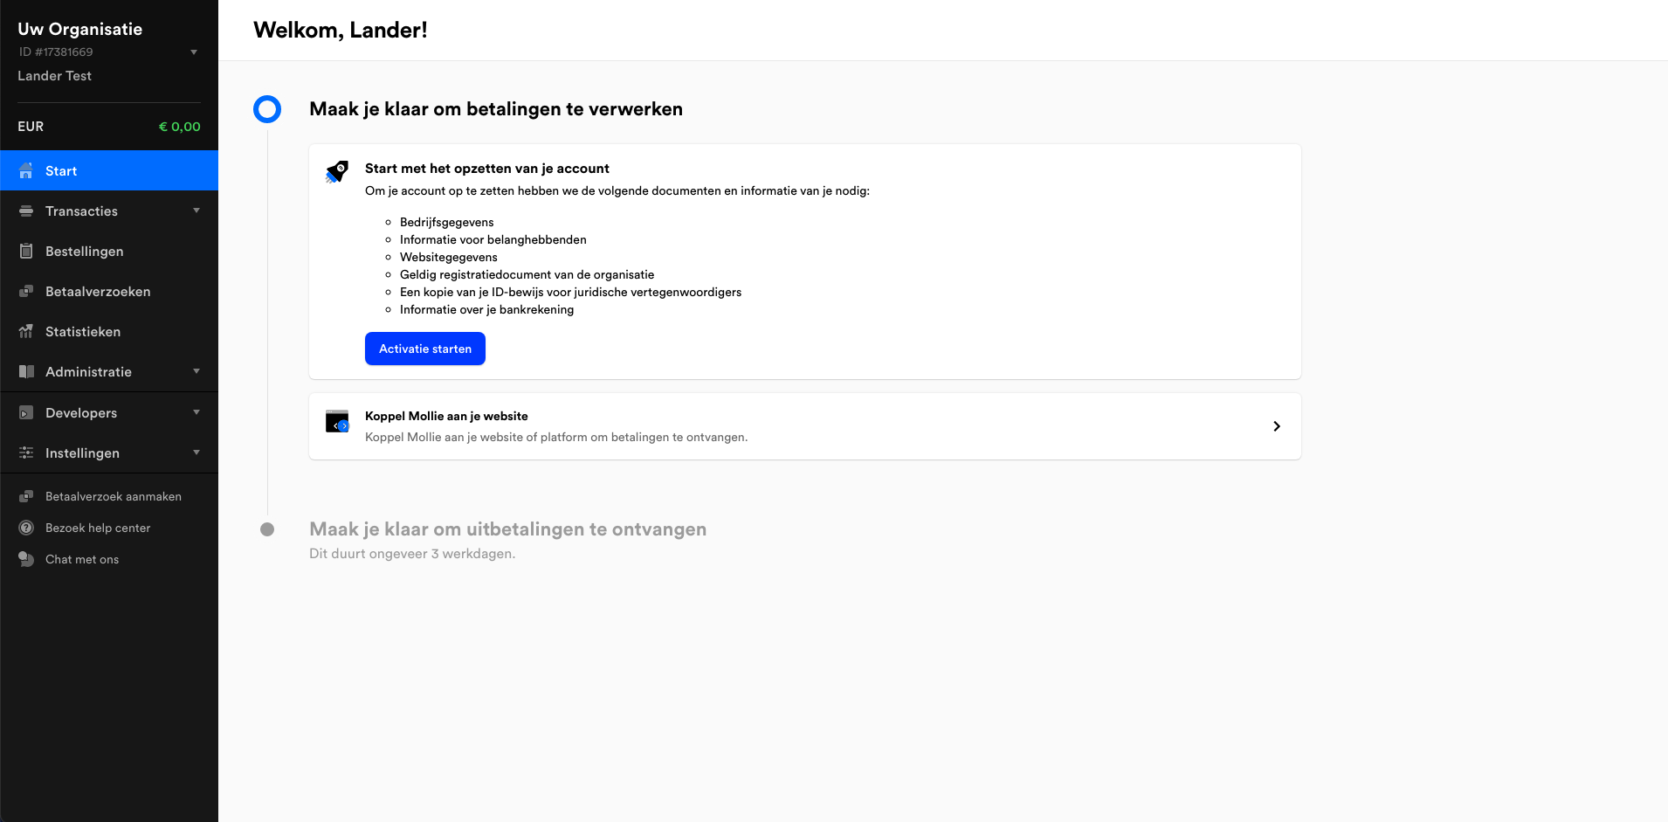Click the Activatie starten button
The image size is (1668, 822).
(425, 349)
